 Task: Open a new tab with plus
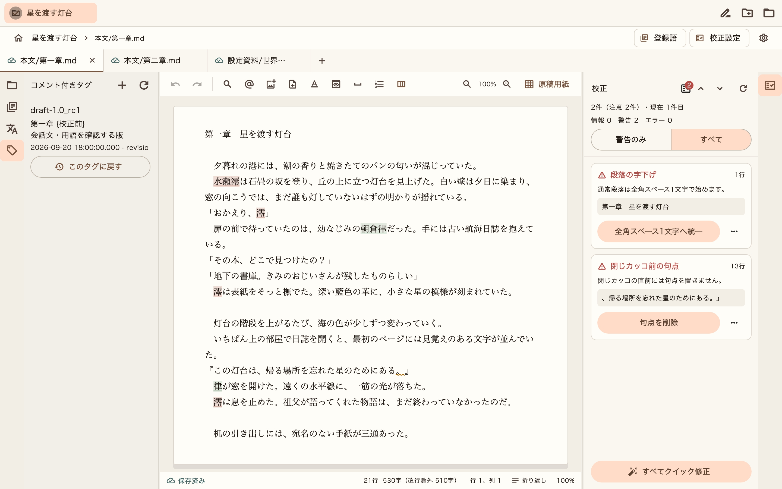[322, 61]
